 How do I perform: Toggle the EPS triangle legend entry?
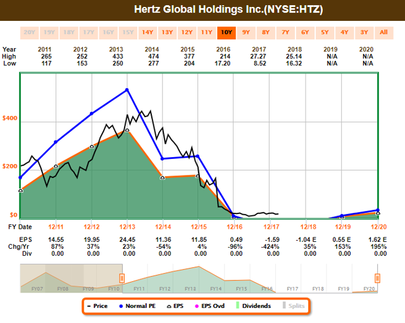click(175, 306)
